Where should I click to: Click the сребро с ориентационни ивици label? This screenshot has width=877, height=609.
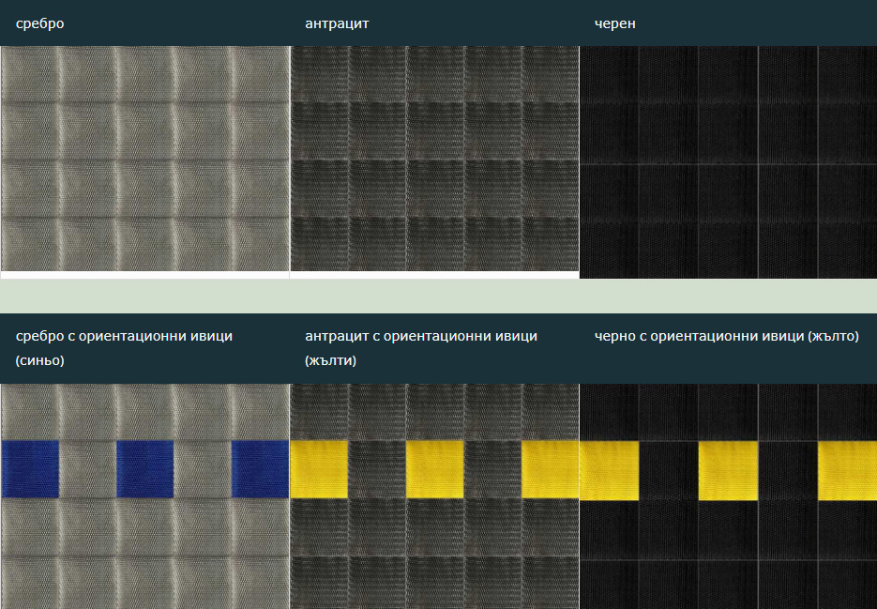[x=124, y=336]
